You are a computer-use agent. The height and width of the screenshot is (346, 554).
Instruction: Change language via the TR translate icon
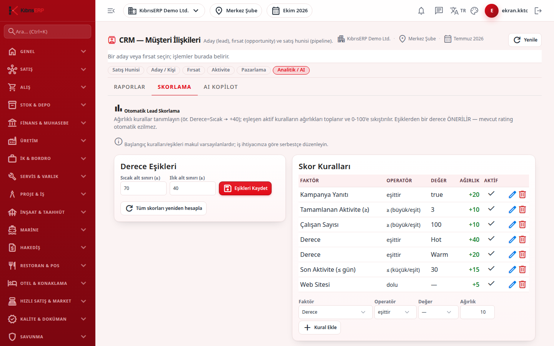click(x=458, y=11)
